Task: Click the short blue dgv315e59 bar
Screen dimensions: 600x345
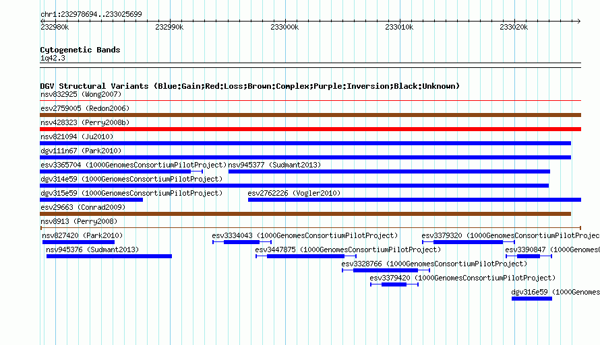Action: (x=92, y=200)
